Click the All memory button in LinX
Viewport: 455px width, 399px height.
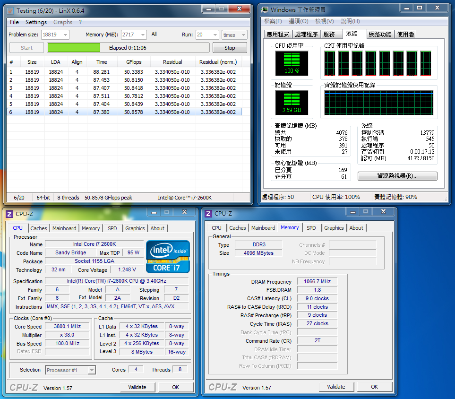tap(154, 34)
